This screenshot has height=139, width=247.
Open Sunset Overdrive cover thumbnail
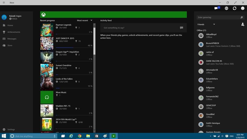point(47,70)
